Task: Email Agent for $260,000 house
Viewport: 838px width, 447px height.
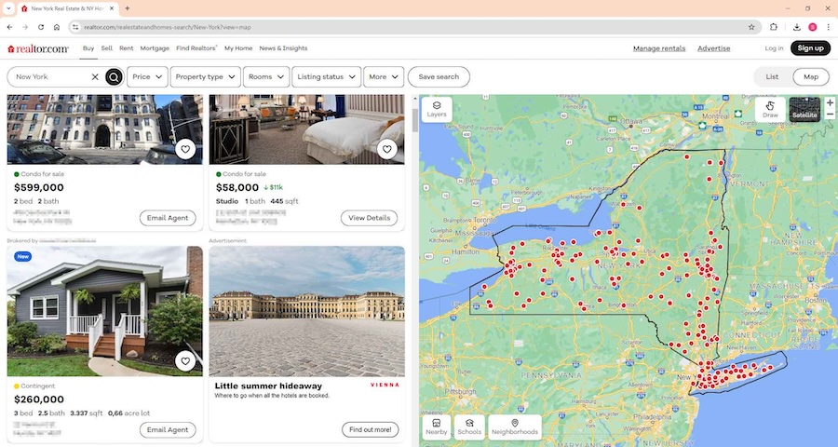Action: point(168,430)
